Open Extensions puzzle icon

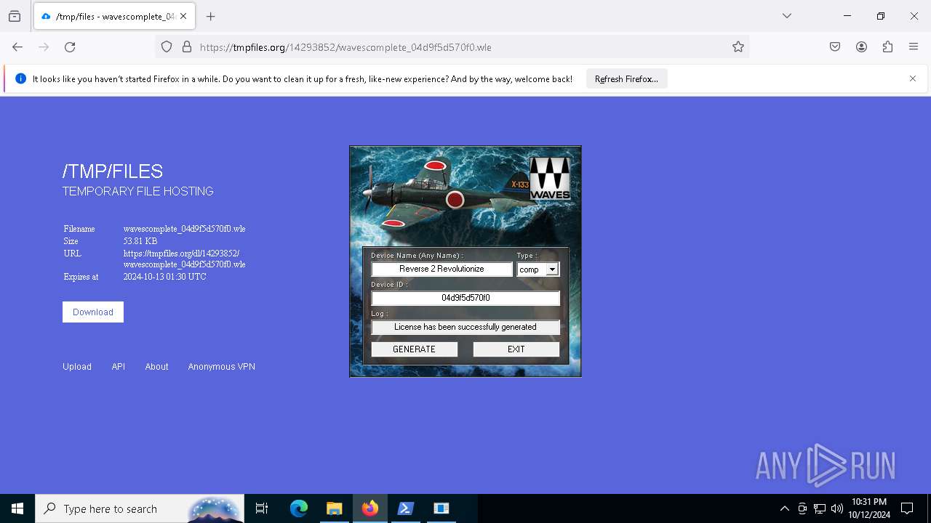coord(887,47)
